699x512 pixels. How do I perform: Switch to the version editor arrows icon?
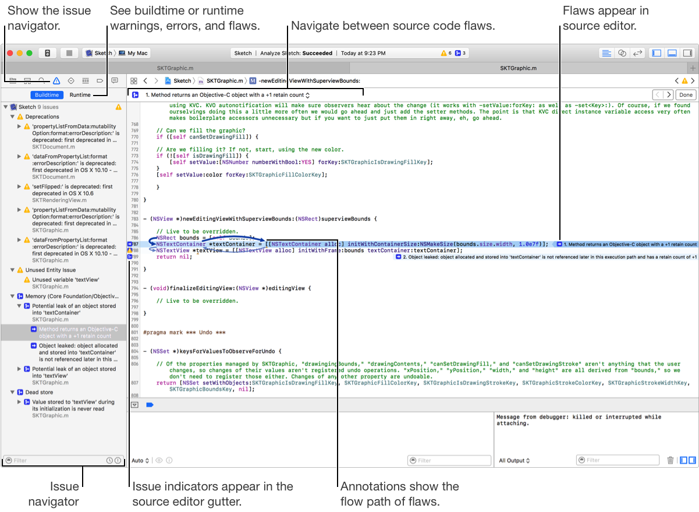tap(637, 53)
